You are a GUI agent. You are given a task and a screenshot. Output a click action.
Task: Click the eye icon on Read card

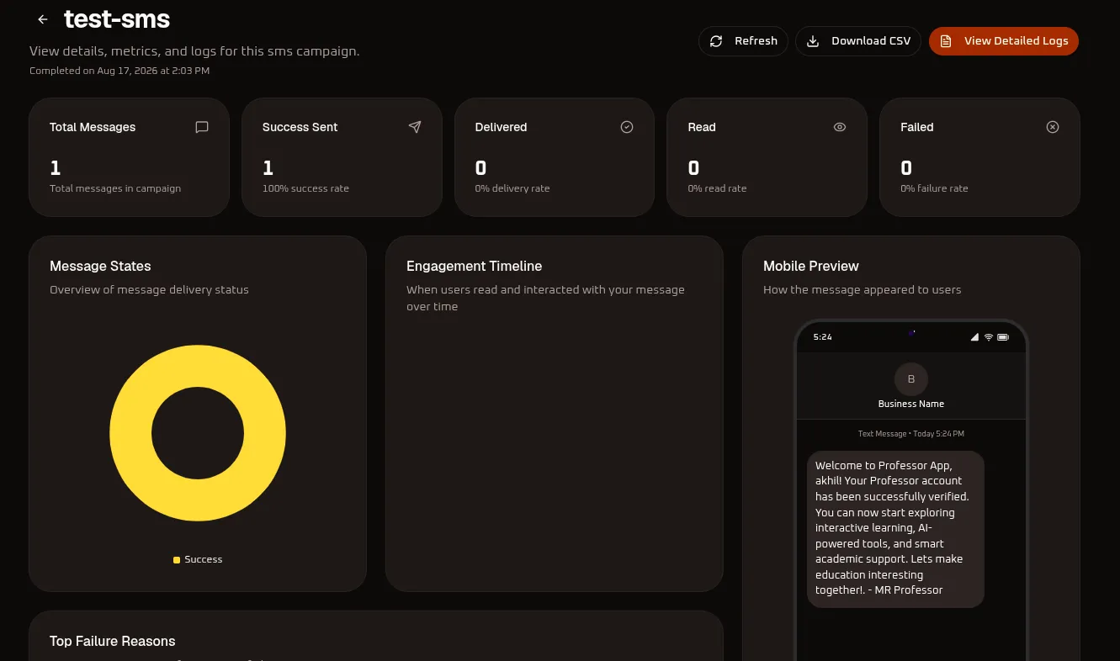click(x=840, y=127)
